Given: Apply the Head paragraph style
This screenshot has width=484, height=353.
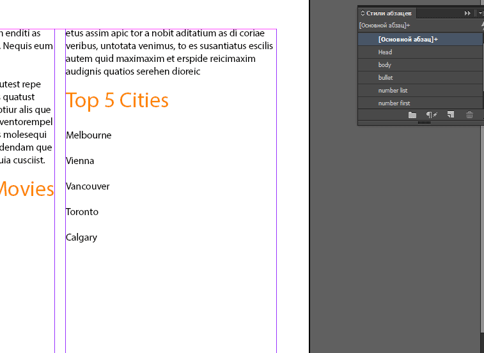Looking at the screenshot, I should 385,52.
